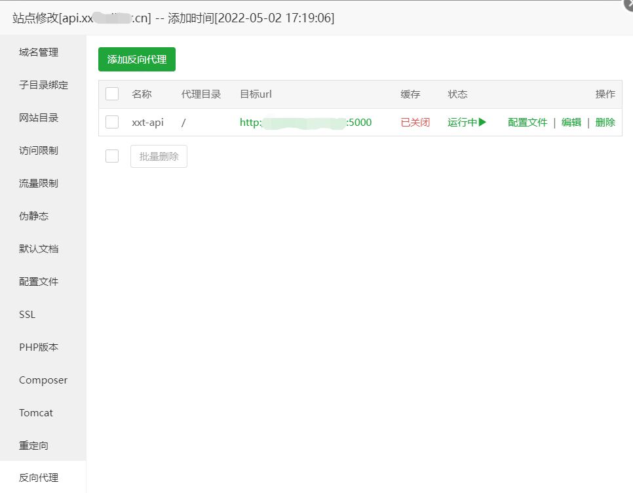Switch to the Tomcat section
This screenshot has width=633, height=493.
[36, 412]
